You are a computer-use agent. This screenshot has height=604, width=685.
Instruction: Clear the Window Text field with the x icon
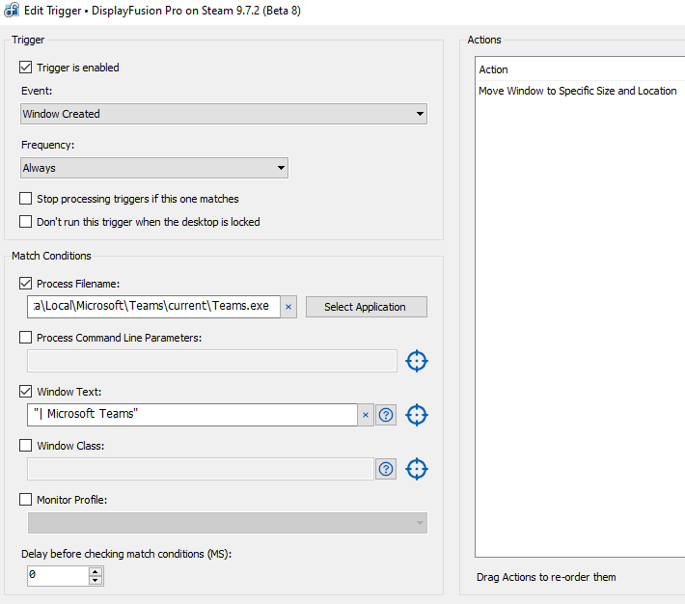pyautogui.click(x=366, y=415)
